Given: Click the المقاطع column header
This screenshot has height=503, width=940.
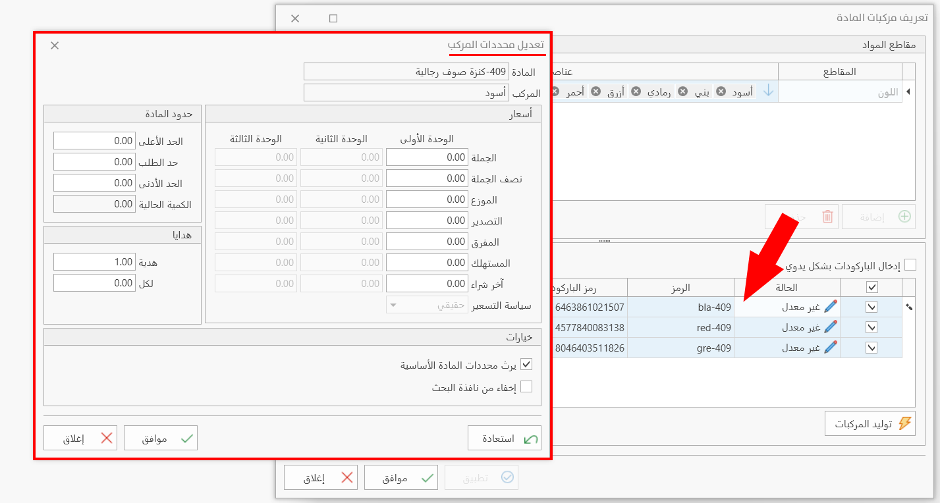Looking at the screenshot, I should coord(840,72).
